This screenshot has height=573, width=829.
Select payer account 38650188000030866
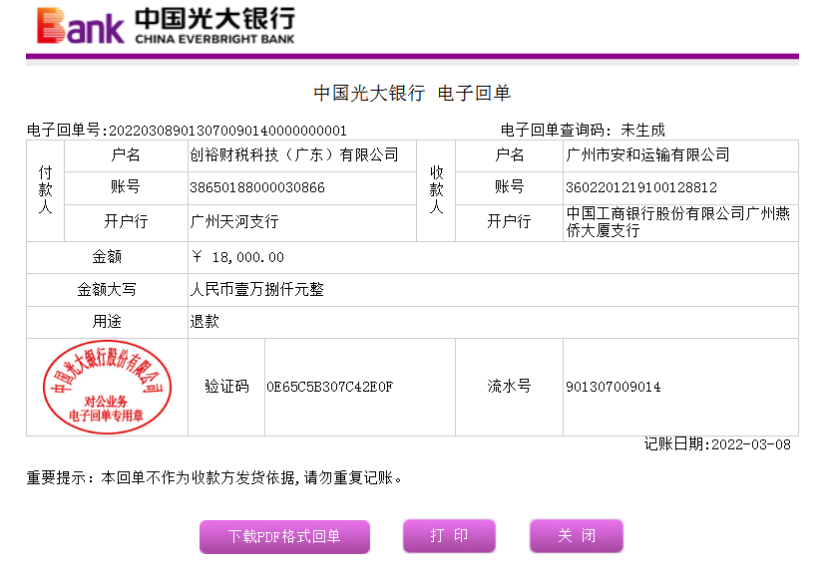point(257,188)
